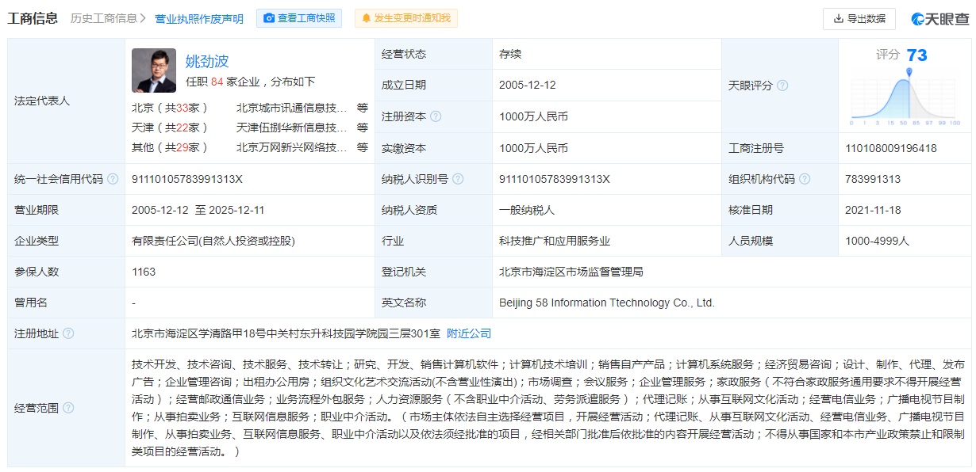This screenshot has width=976, height=472.
Task: Click the 经营范围 description paragraph
Action: (x=548, y=408)
